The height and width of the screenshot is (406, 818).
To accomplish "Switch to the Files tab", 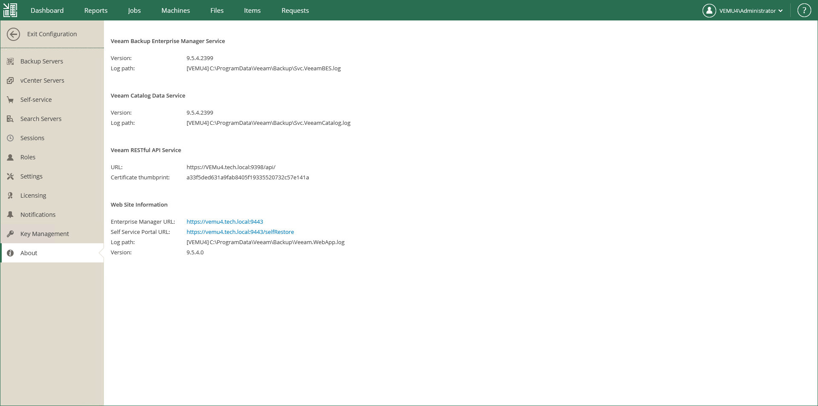I will pos(217,10).
